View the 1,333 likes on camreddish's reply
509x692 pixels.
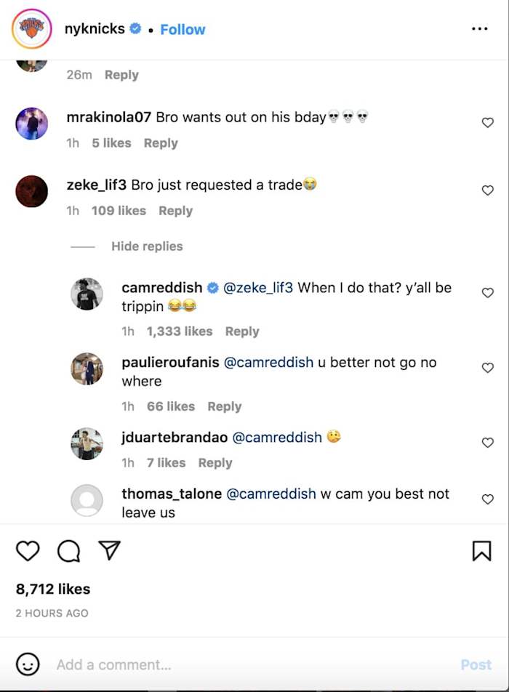pos(180,331)
